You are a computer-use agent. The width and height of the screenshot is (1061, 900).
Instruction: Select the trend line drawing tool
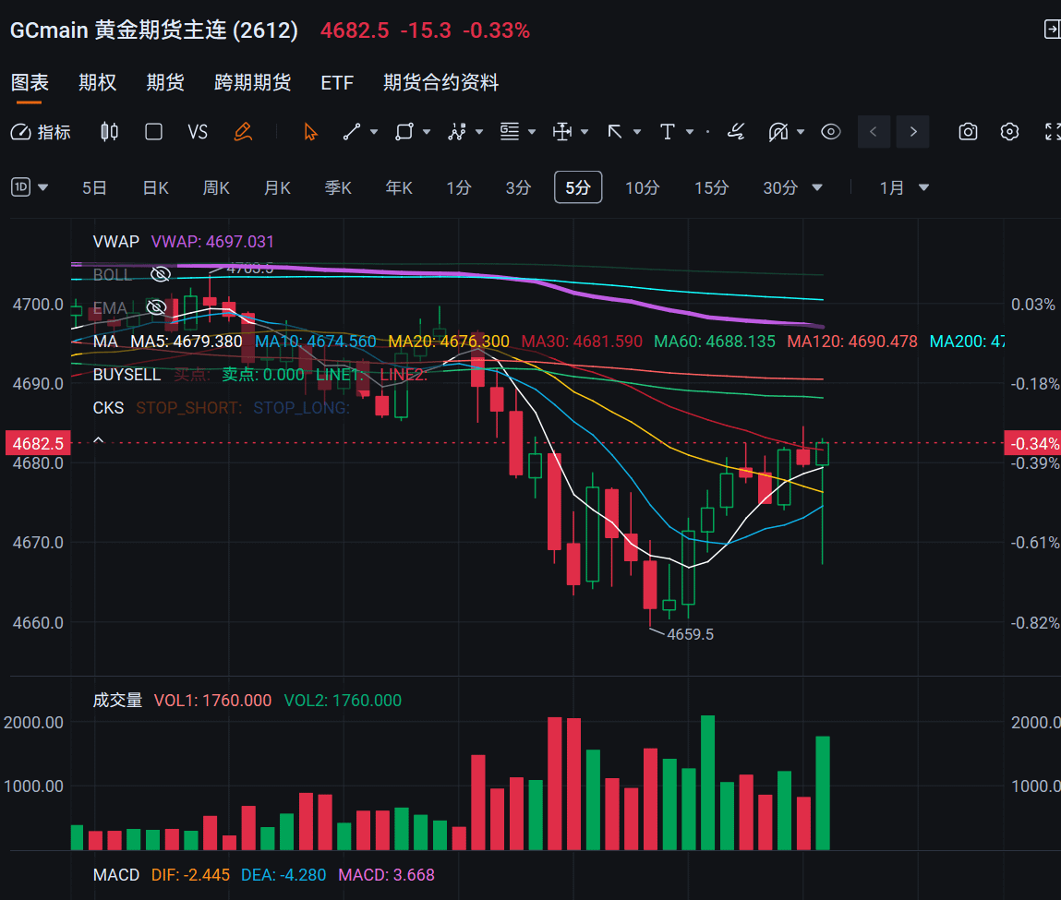click(x=351, y=132)
